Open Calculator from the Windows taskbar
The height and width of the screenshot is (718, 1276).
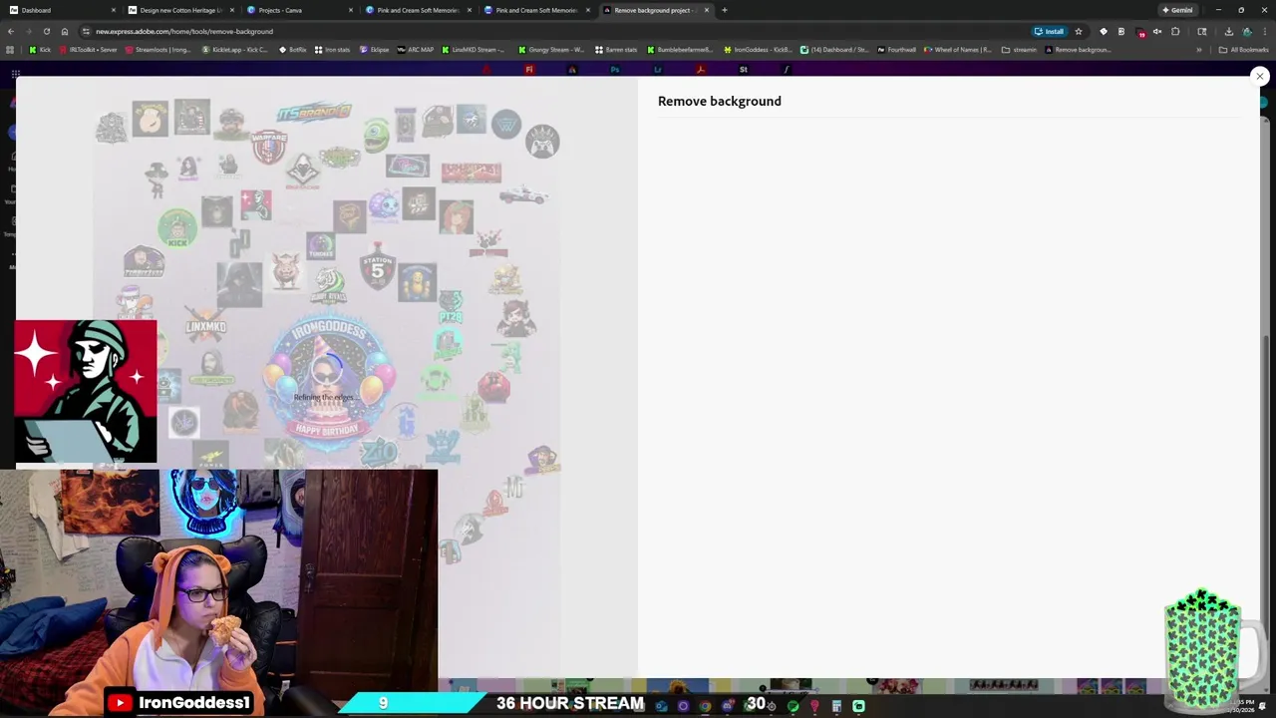836,706
